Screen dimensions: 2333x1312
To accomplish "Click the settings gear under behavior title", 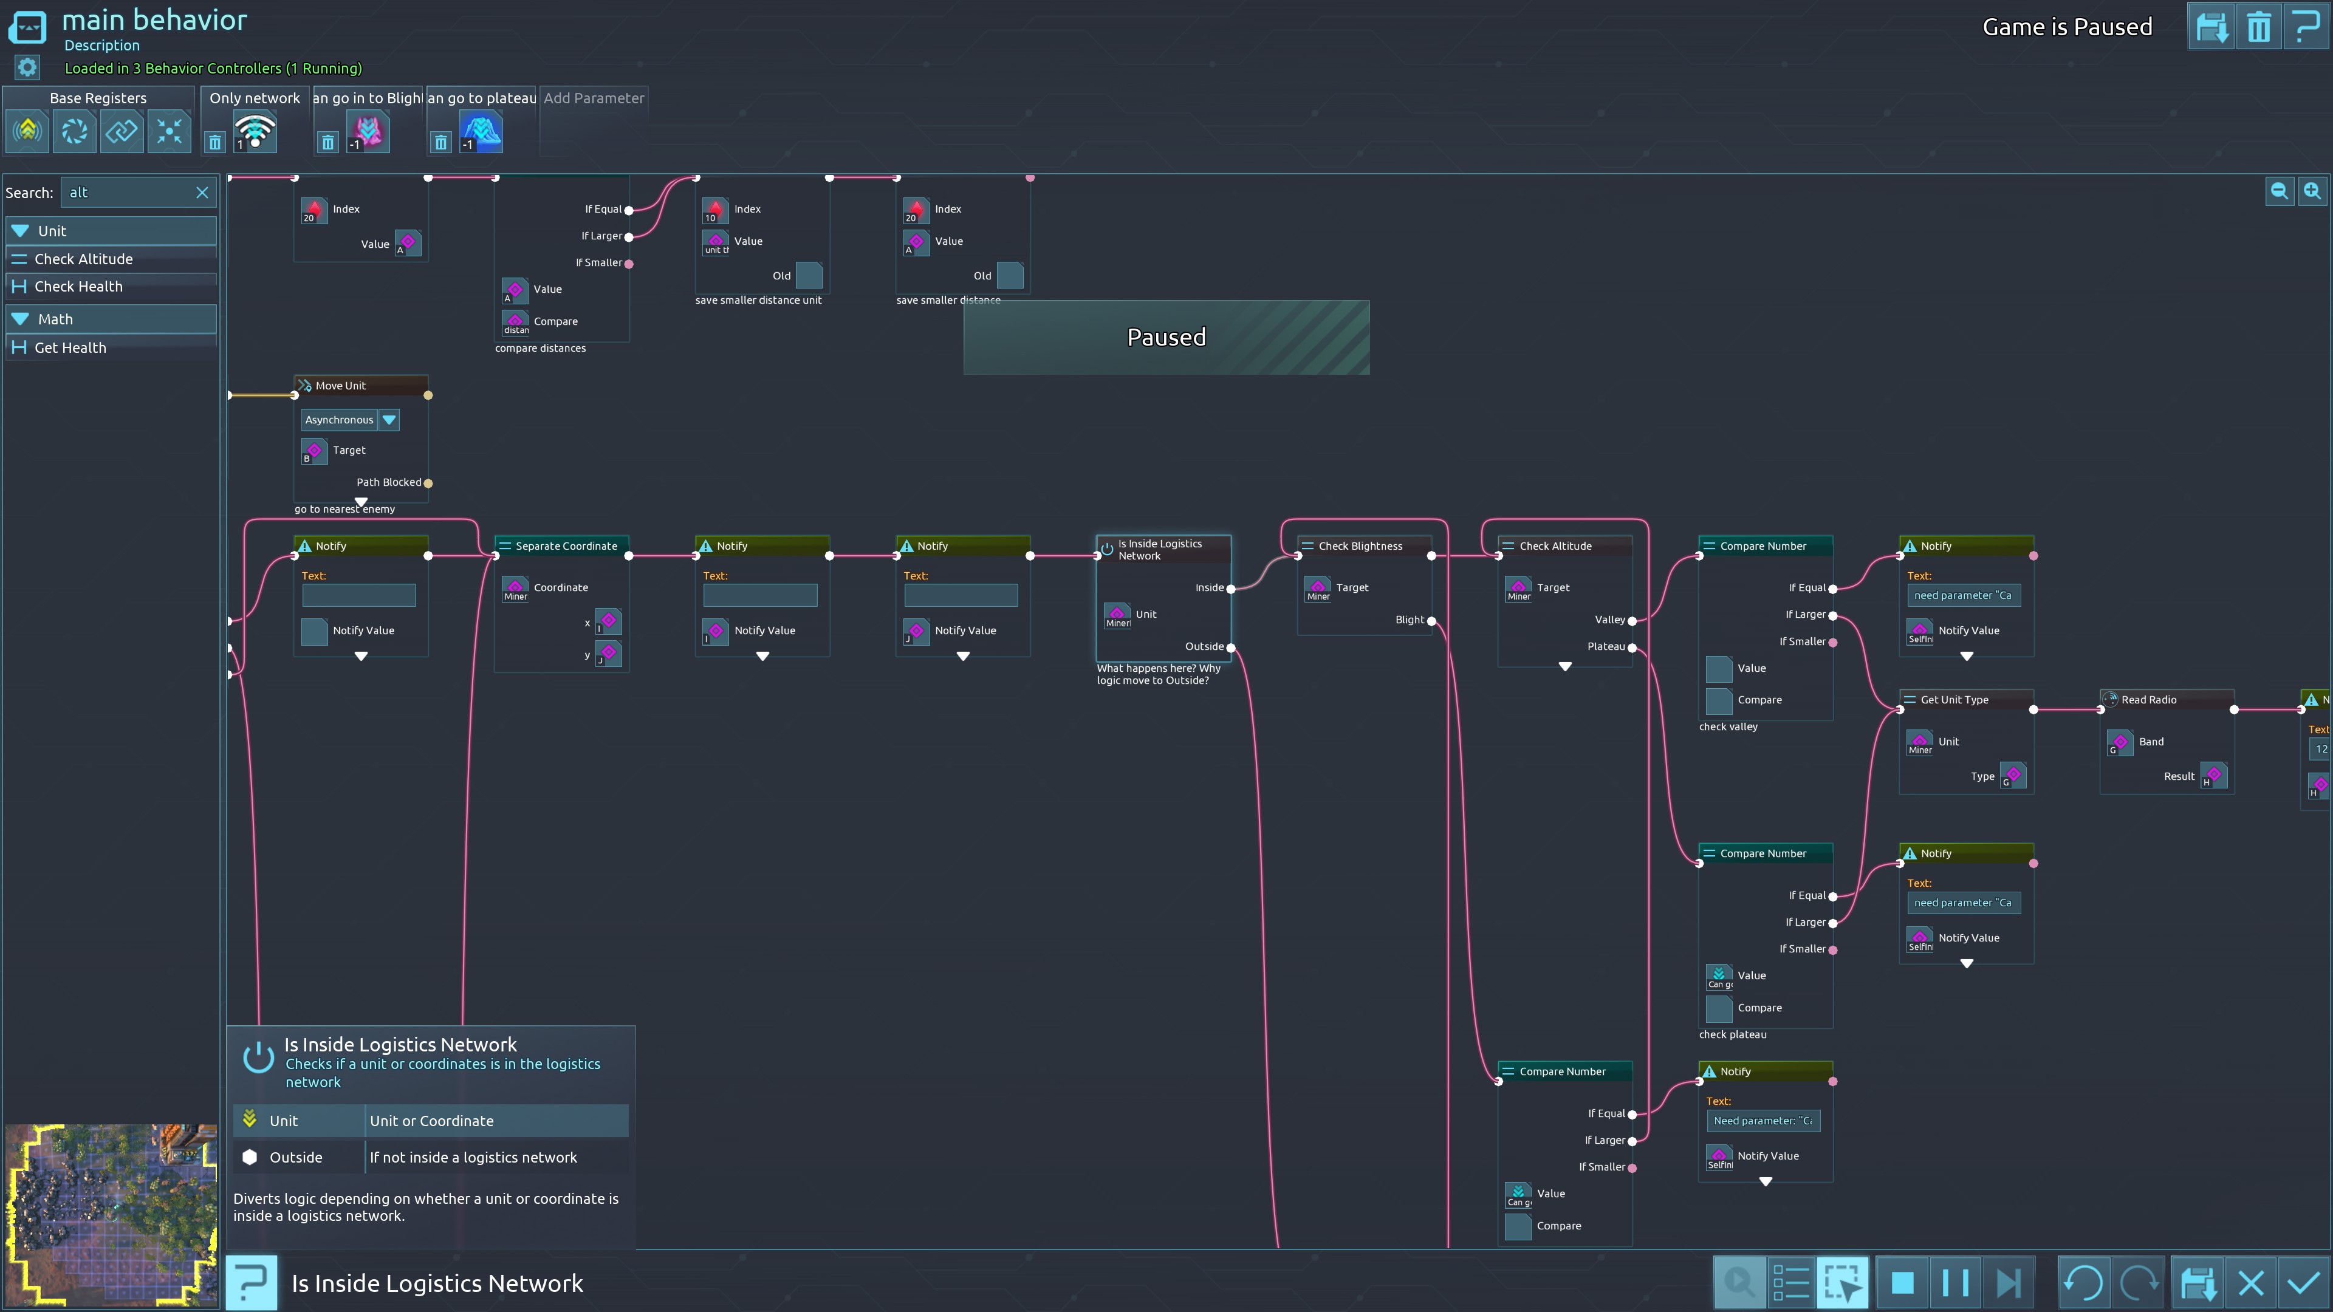I will point(27,67).
